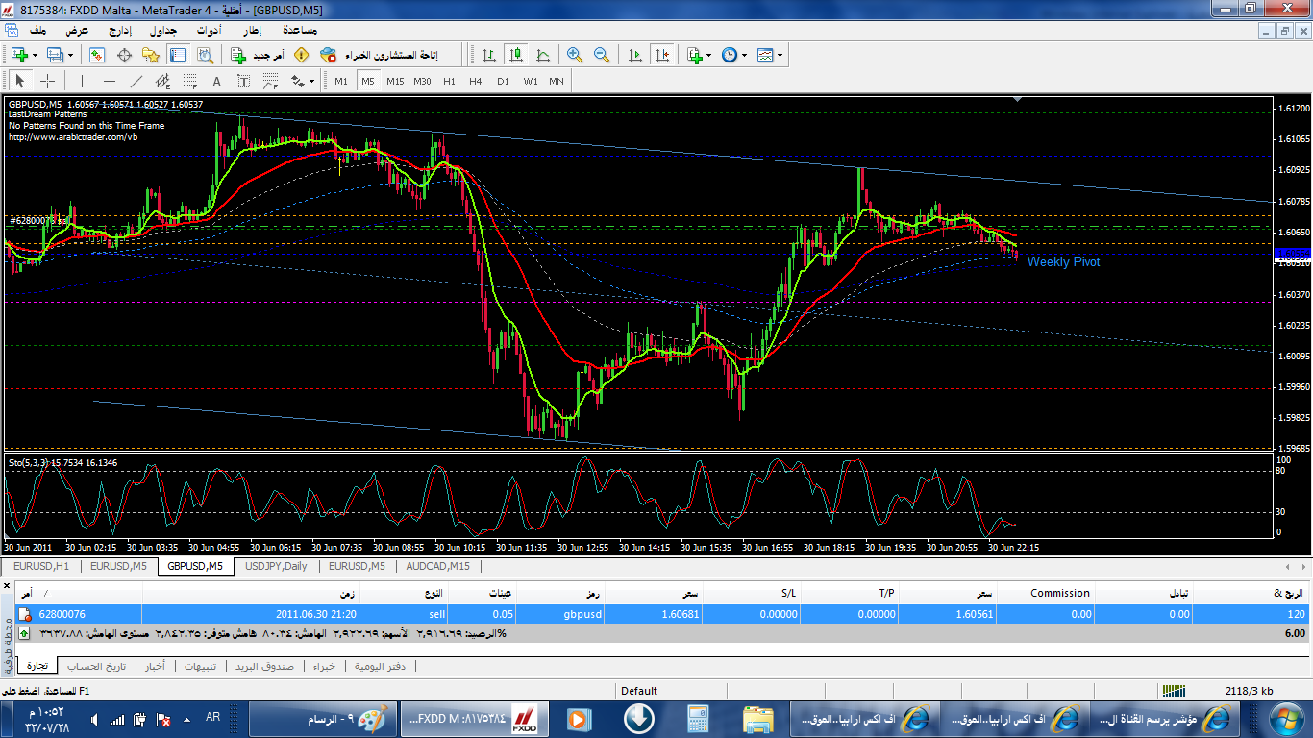Select the Fibonacci arc tool
Screen dimensions: 1313x738
point(271,81)
